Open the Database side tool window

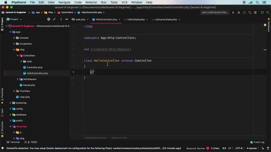pos(269,25)
